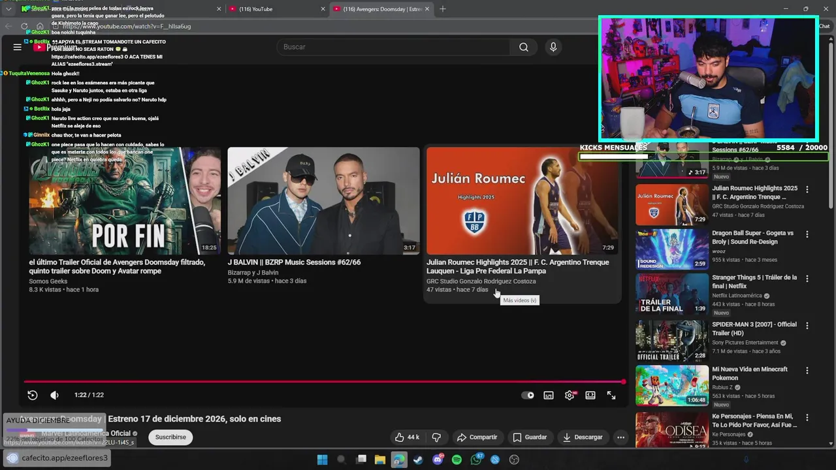Open sidebar video Dragon Ball Super - Gogeta vs Broly
836x470 pixels.
[x=752, y=237]
